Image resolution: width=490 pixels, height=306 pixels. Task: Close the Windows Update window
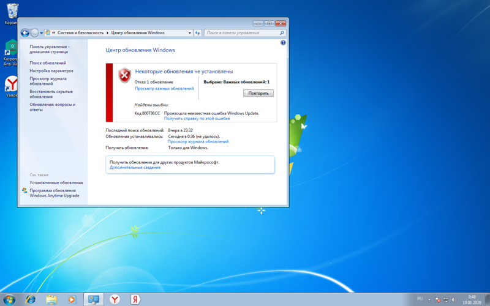(281, 23)
